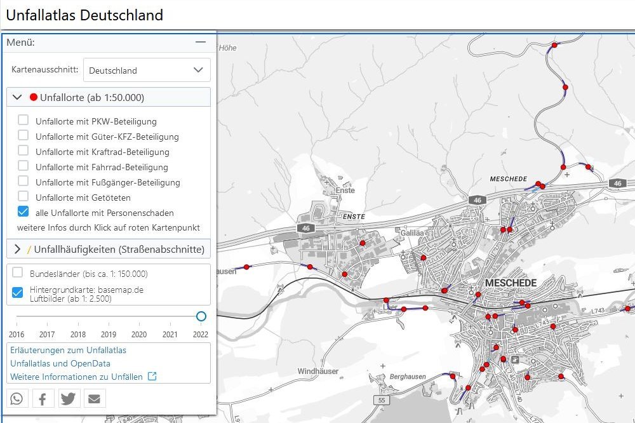The height and width of the screenshot is (423, 635).
Task: Collapse the Unfallorte (ab 1:50.000) section
Action: click(x=17, y=97)
